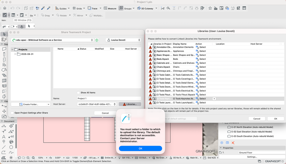Click the Action column header in Libraries

(199, 44)
